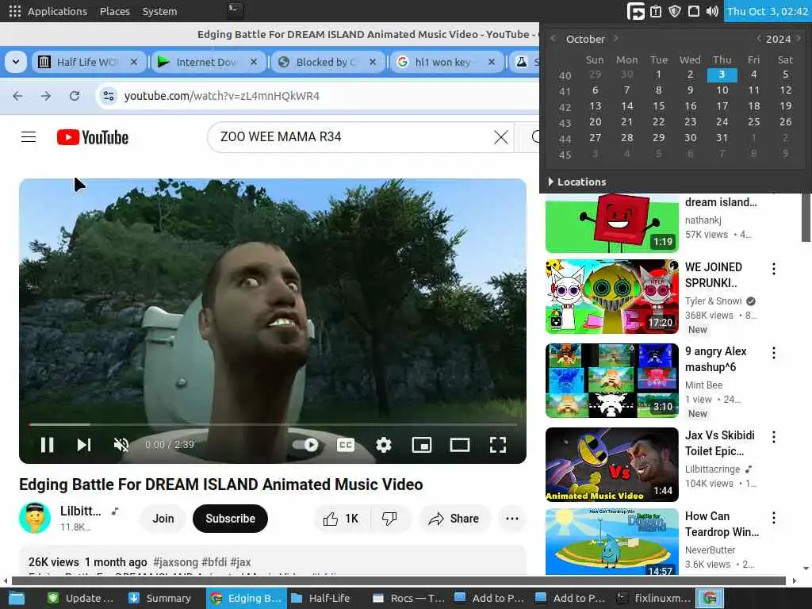
Task: Unmute the video player volume
Action: [x=121, y=445]
